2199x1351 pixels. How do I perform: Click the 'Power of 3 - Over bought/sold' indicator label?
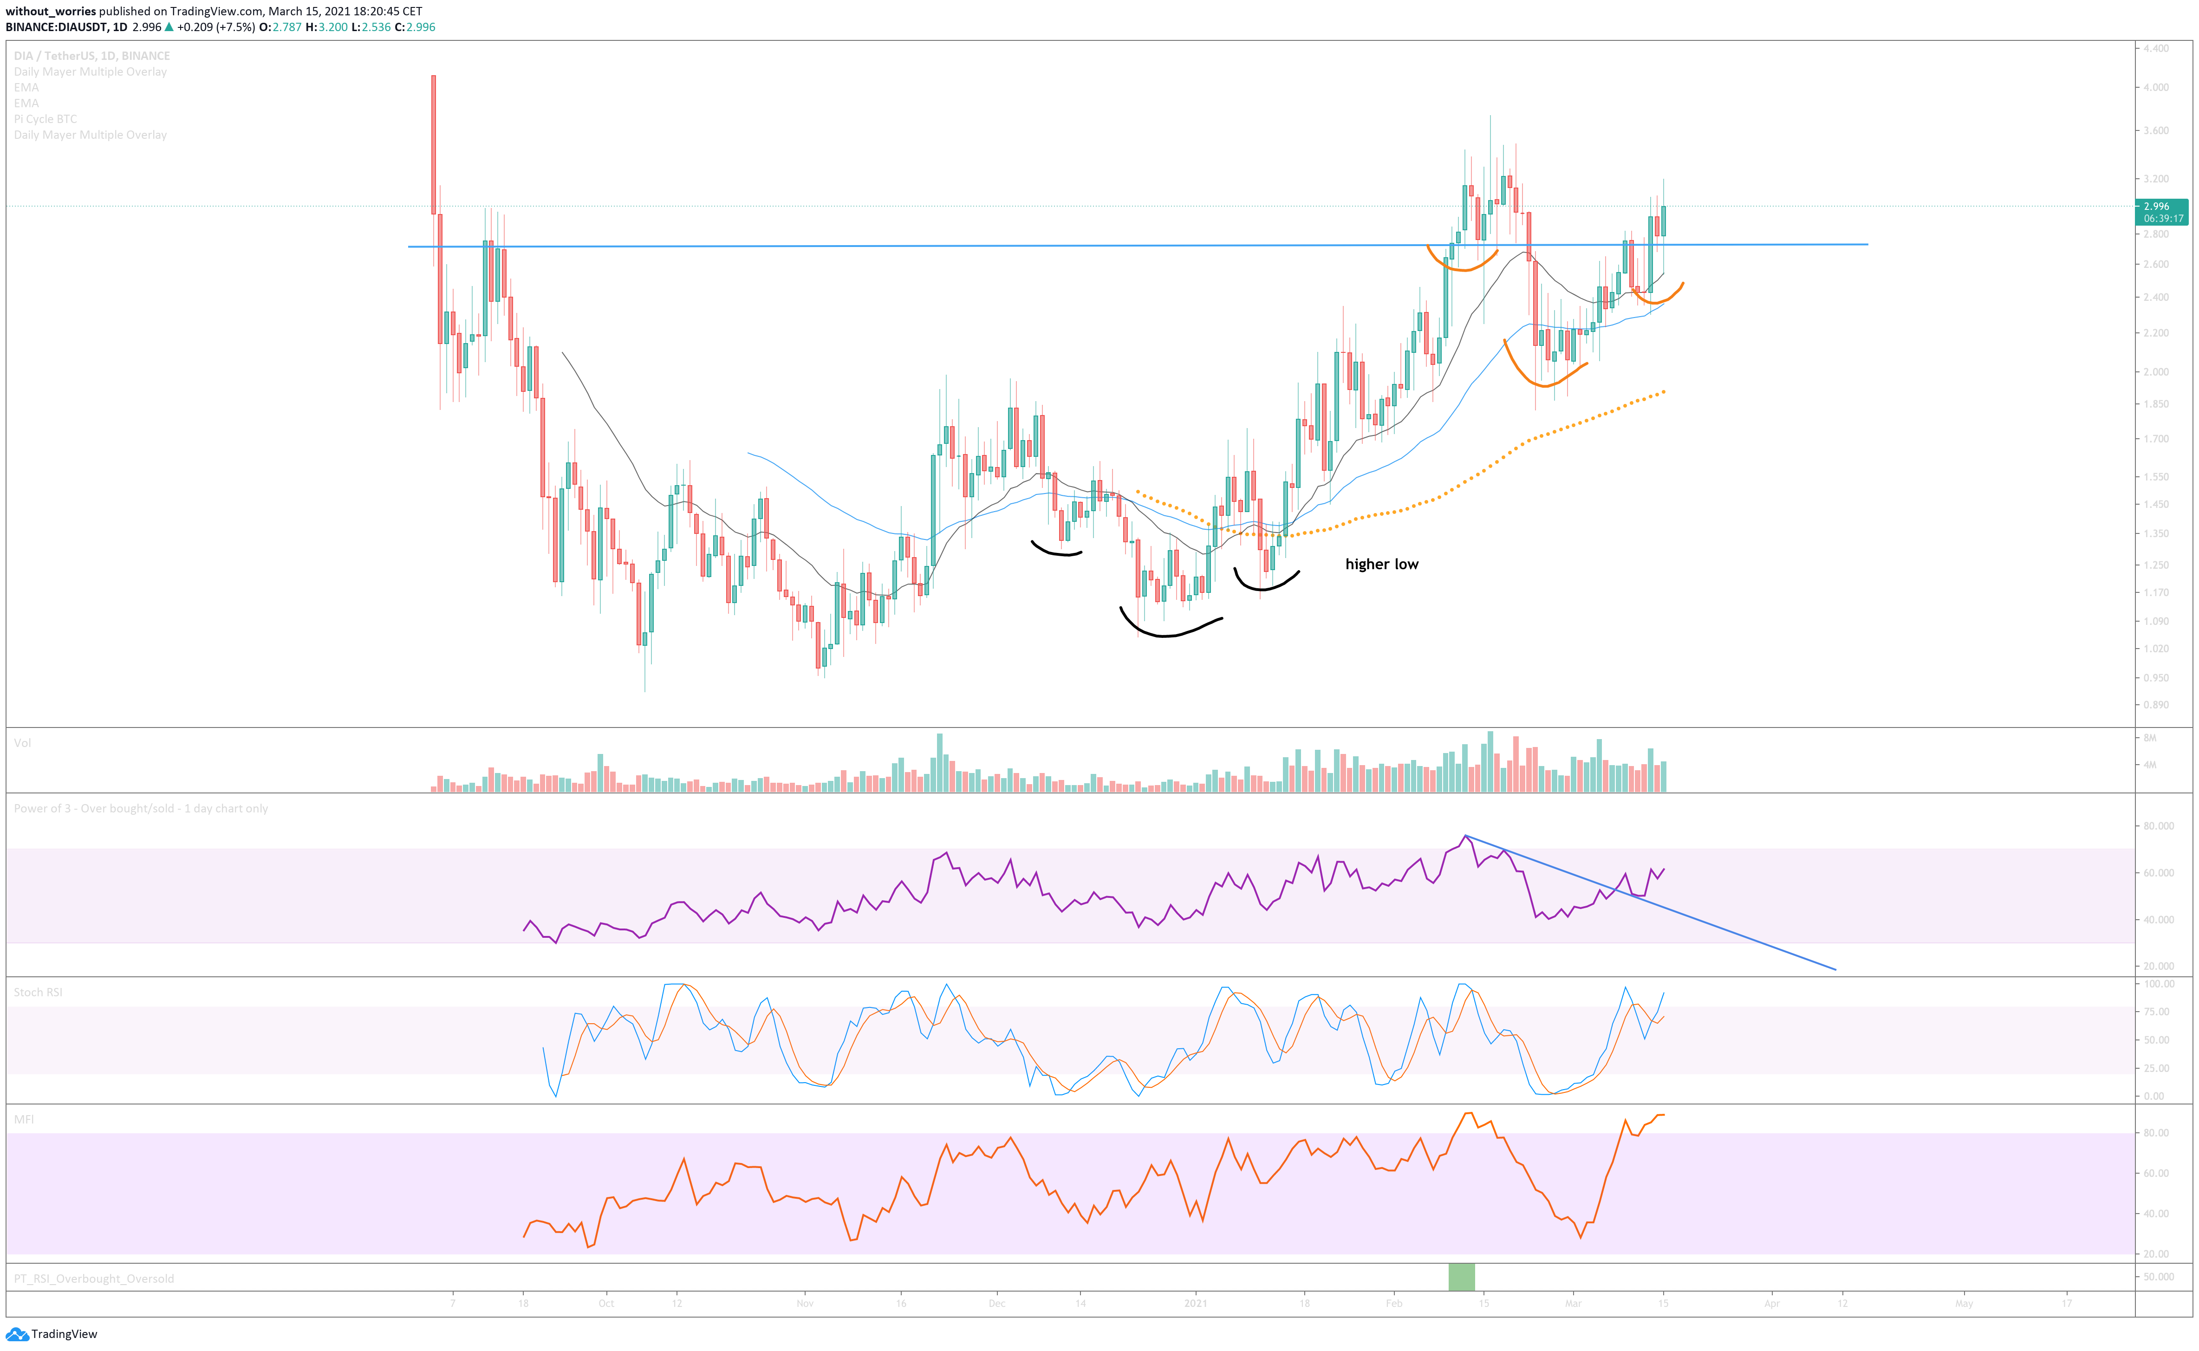click(141, 809)
